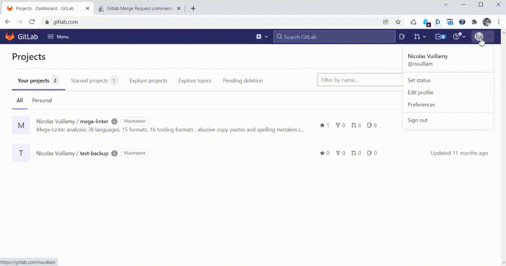Switch to the Personal sub-tab

[x=42, y=100]
